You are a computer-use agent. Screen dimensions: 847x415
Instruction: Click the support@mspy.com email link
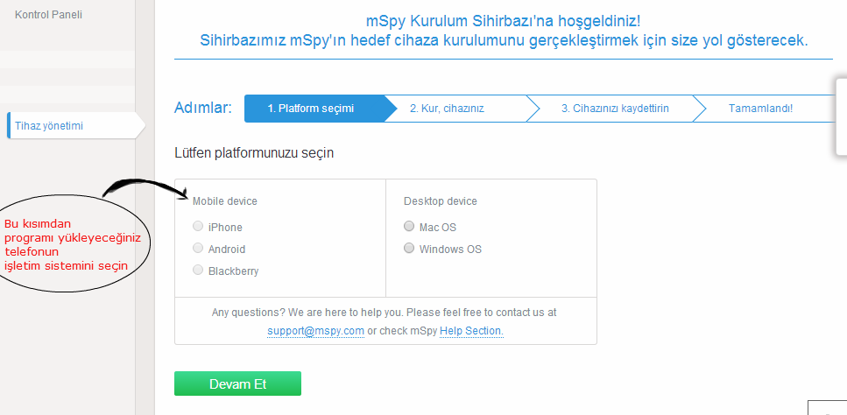[x=315, y=331]
